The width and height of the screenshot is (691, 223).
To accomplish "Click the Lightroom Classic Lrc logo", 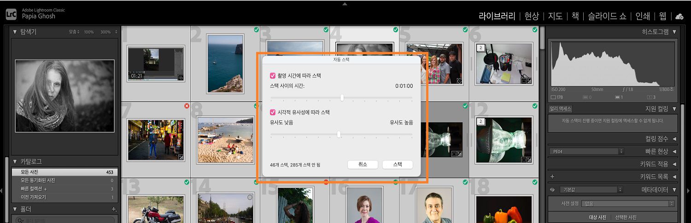I will pos(12,14).
